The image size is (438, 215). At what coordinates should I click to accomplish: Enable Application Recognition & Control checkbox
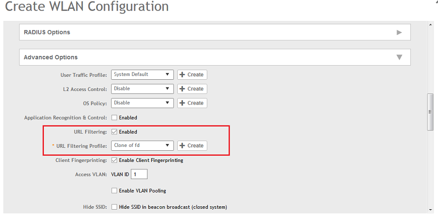click(x=114, y=118)
